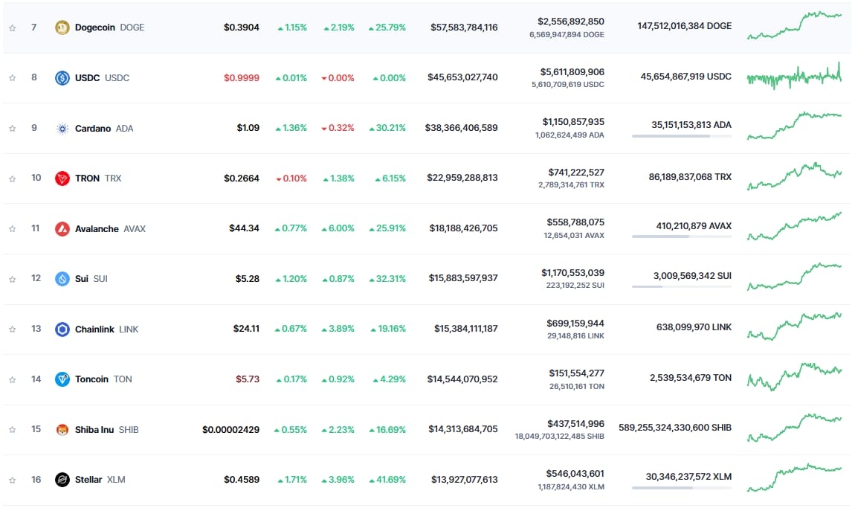
Task: Open Avalanche's 7-day price chart
Action: point(794,227)
